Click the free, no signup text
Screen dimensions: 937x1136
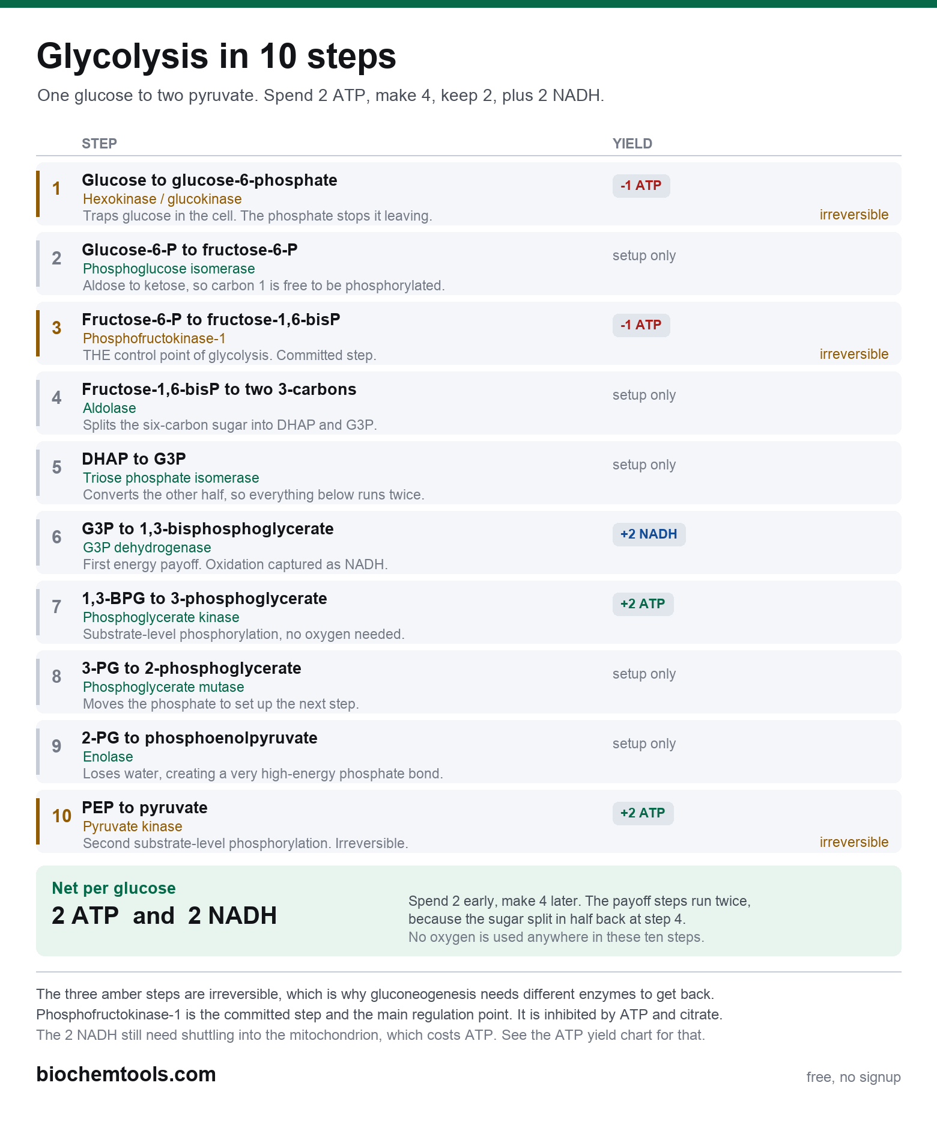coord(854,1077)
